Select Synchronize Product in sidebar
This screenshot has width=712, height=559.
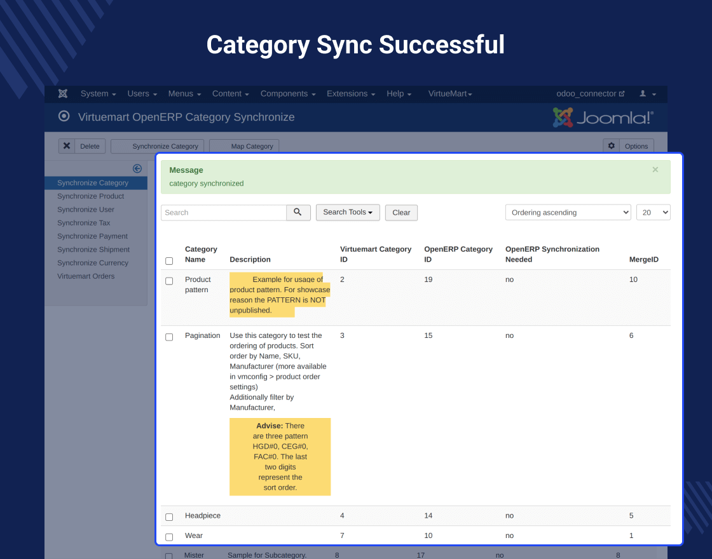pyautogui.click(x=91, y=196)
